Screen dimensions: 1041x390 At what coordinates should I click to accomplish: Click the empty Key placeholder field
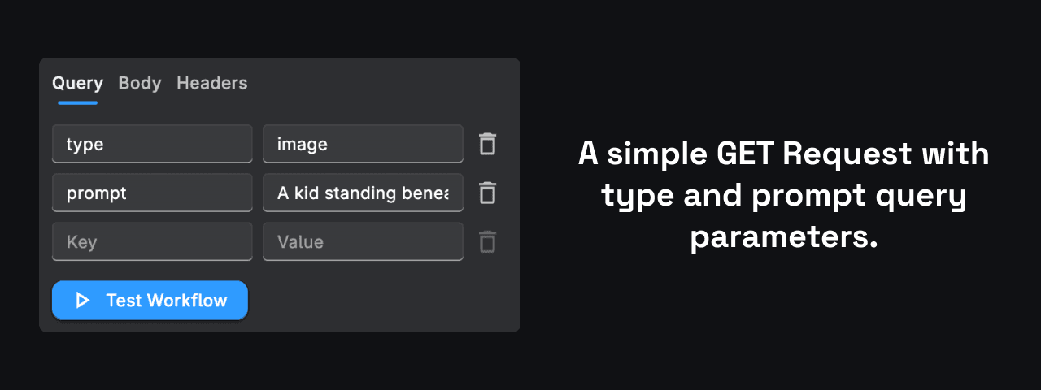(152, 241)
